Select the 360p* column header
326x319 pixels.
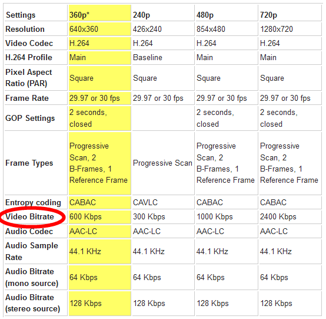[100, 13]
